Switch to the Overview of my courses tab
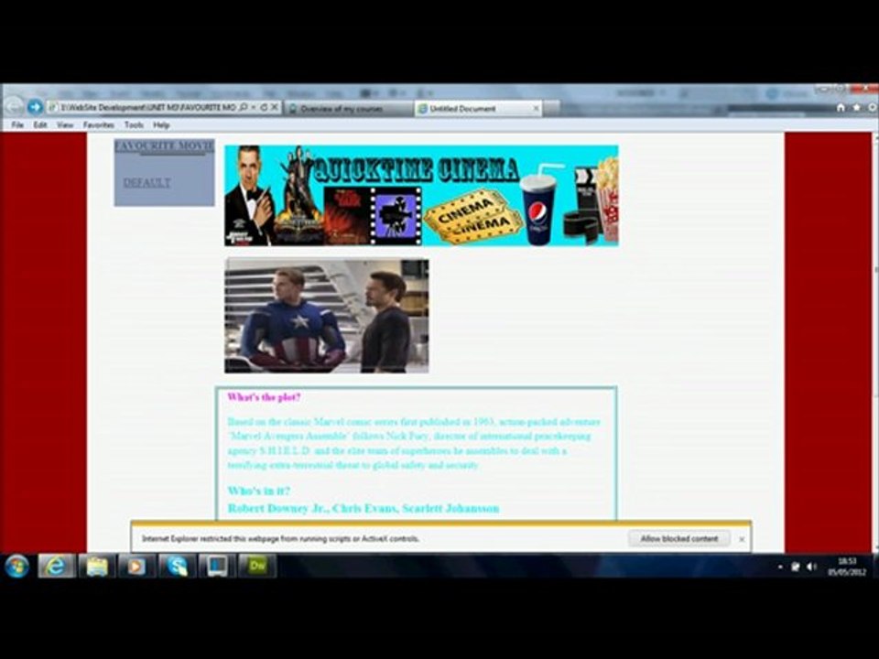The image size is (879, 659). click(x=349, y=109)
